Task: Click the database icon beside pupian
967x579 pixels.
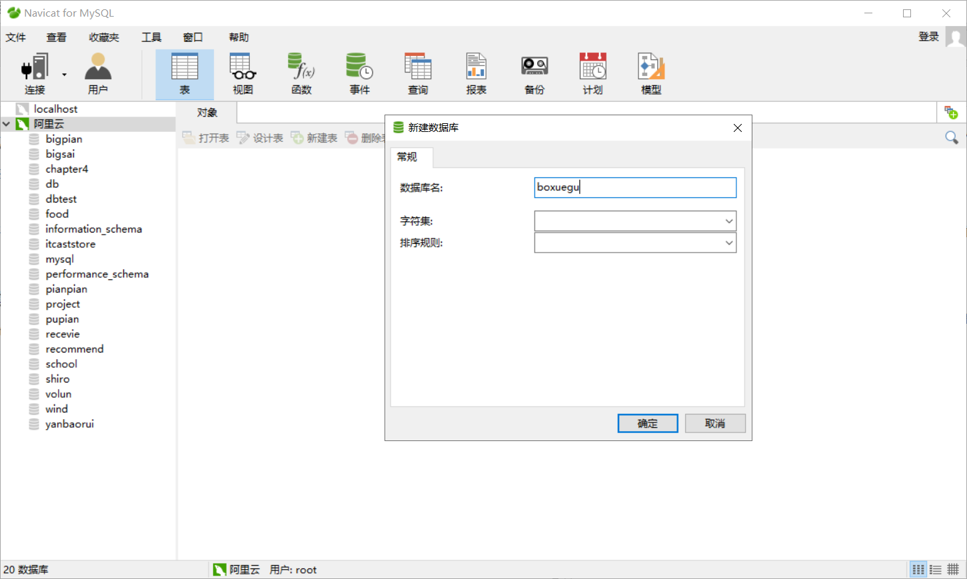Action: (x=34, y=319)
